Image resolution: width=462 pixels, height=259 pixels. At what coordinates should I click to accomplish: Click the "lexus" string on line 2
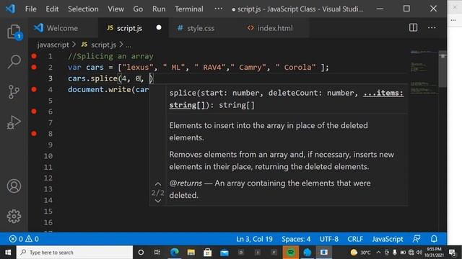[138, 67]
